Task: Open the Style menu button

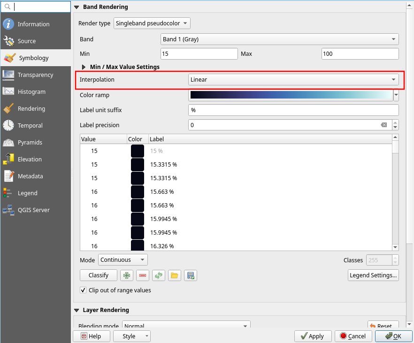Action: [132, 336]
